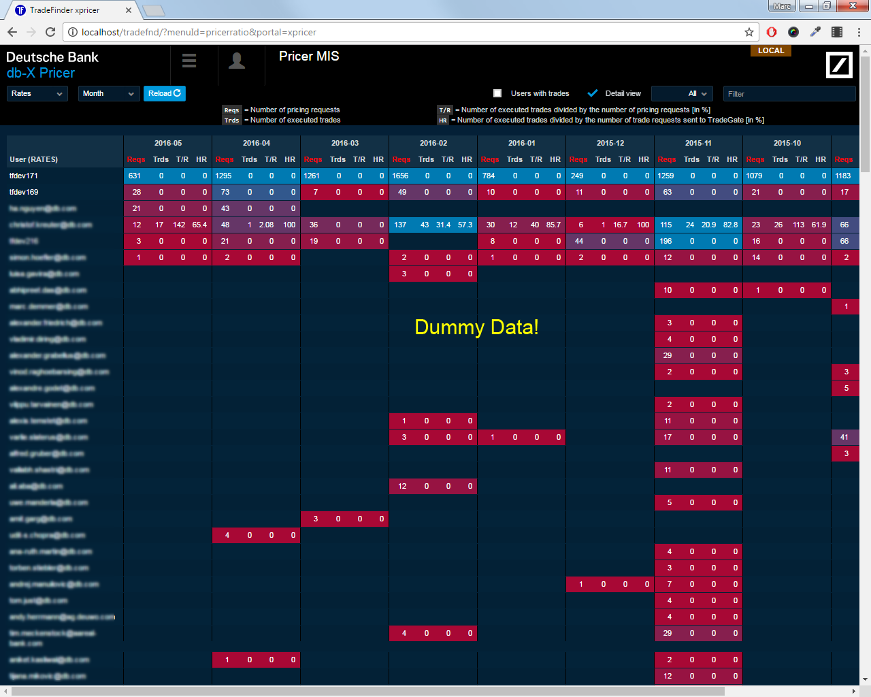Bookmark page with star icon

pyautogui.click(x=749, y=32)
